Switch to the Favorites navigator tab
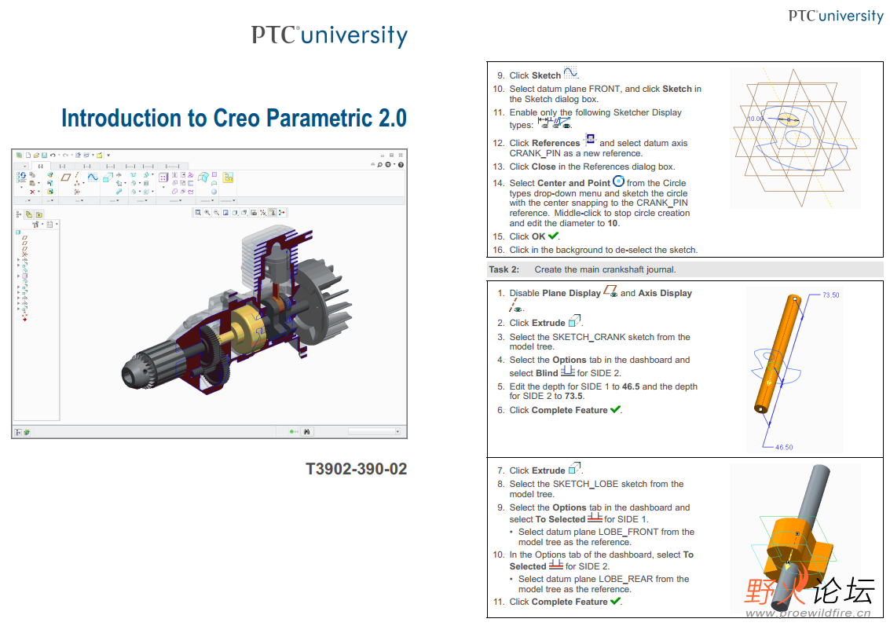The image size is (890, 626). (38, 214)
